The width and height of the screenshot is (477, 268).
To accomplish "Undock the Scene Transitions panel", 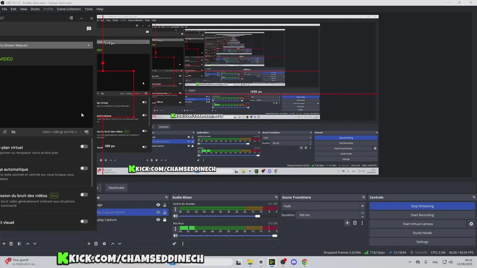I will point(364,197).
